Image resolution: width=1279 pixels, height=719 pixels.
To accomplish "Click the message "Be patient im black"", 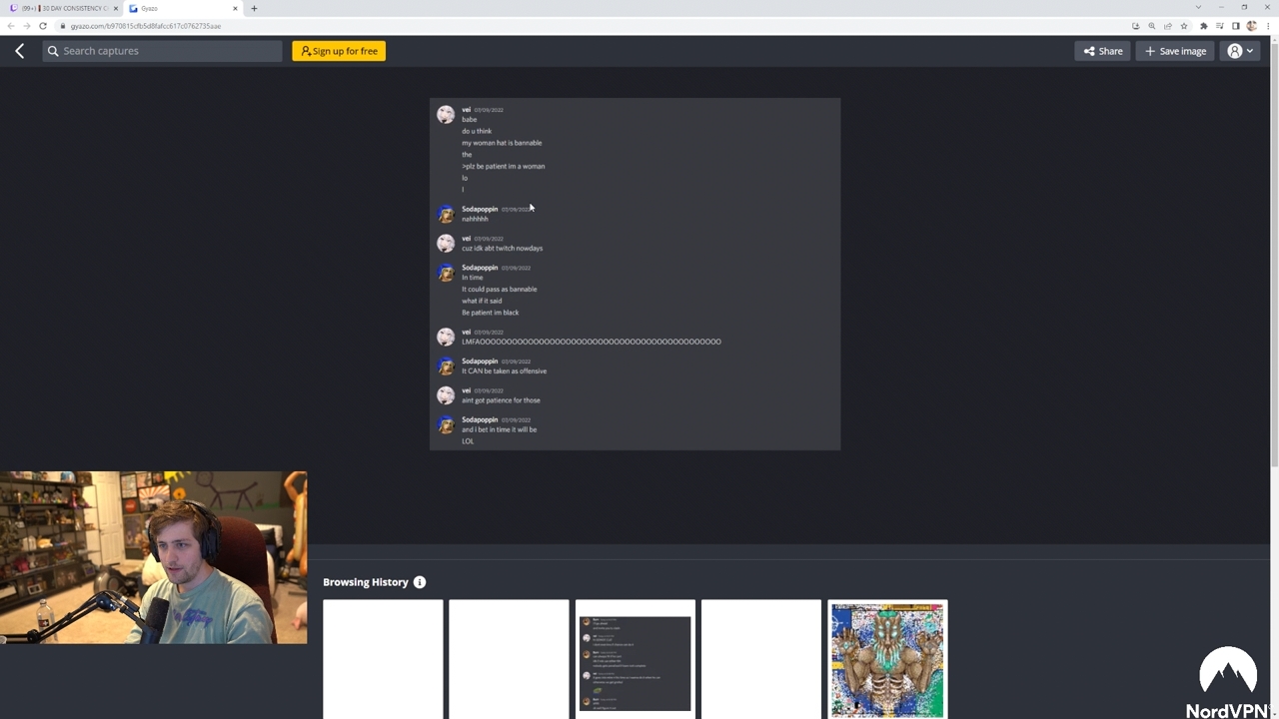I will click(491, 313).
